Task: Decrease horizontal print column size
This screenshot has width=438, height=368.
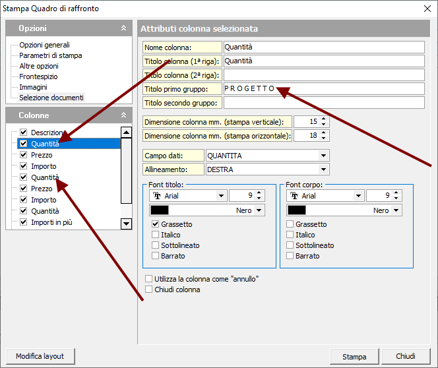Action: (x=323, y=138)
